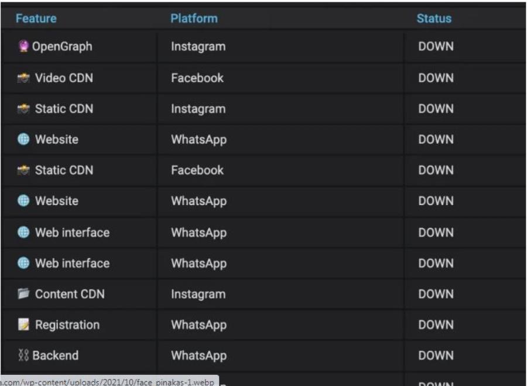Image resolution: width=527 pixels, height=386 pixels.
Task: Click the Status column header
Action: click(x=434, y=19)
